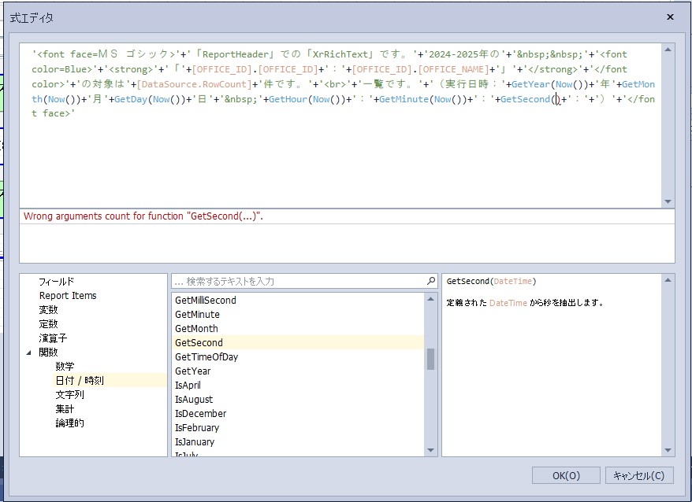Select the 文字列 function group
The image size is (692, 502).
point(69,394)
